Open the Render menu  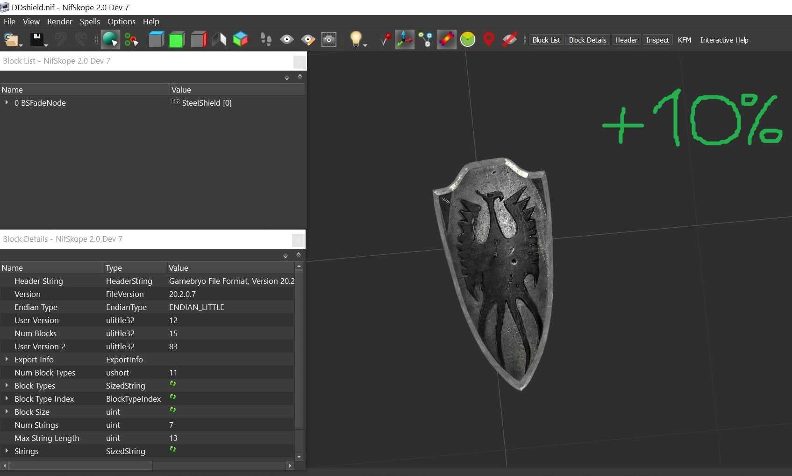point(59,22)
